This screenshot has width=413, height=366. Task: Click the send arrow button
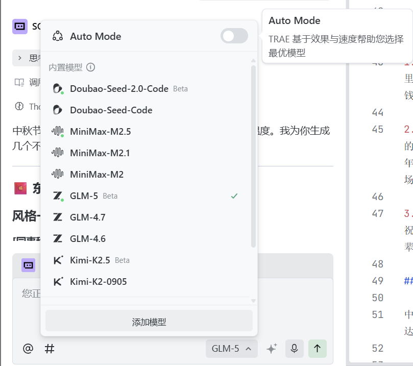pyautogui.click(x=318, y=349)
